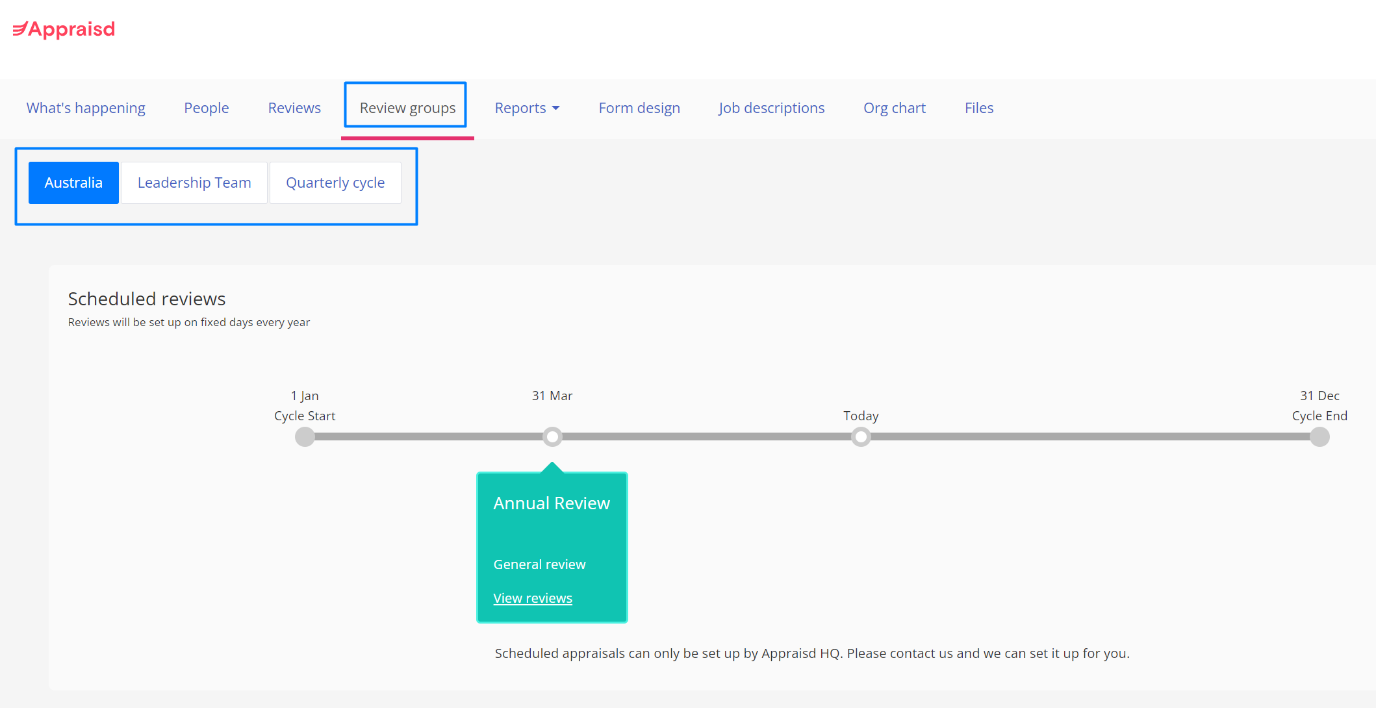The image size is (1376, 708).
Task: Click the Today timeline marker
Action: [861, 436]
